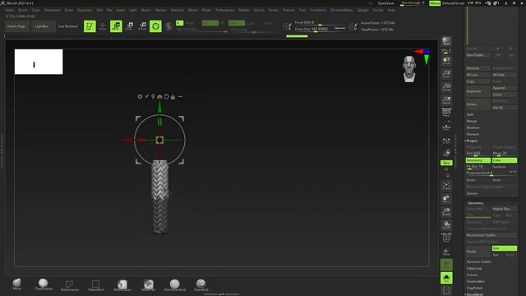Viewport: 526px width, 296px height.
Task: Select the DamStandard brush
Action: pos(175,285)
